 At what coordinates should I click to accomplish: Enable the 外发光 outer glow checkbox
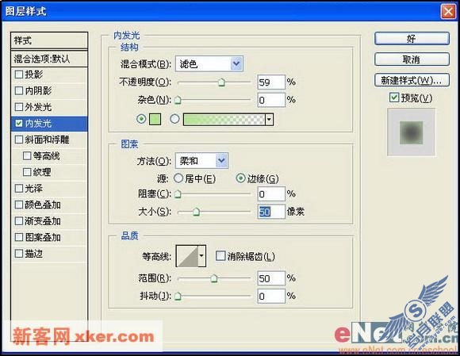(x=19, y=107)
